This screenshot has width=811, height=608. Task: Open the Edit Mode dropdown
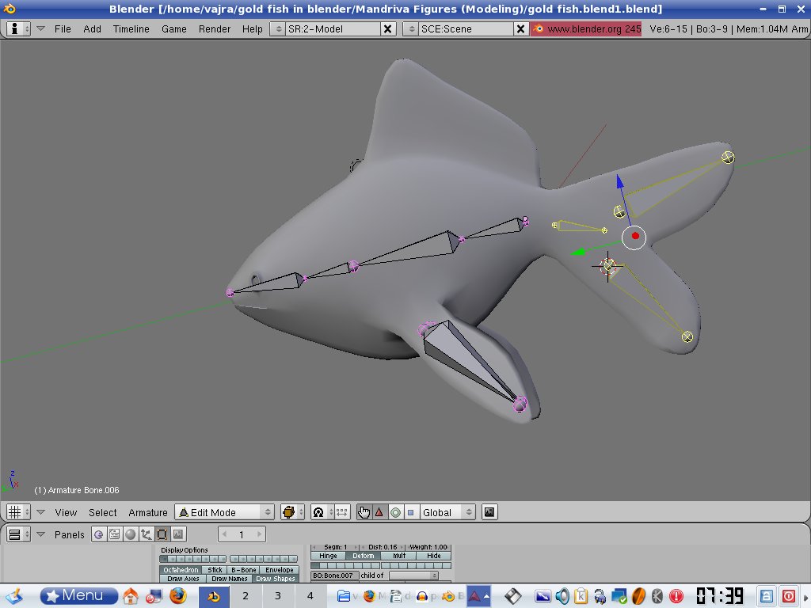point(224,512)
